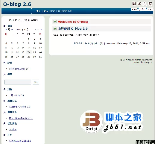The height and width of the screenshot is (144, 155).
Task: Select day 31 in the calendar
Action: [x=40, y=57]
